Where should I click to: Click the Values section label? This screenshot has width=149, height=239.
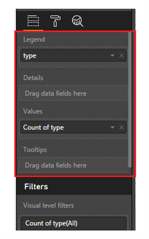(33, 111)
